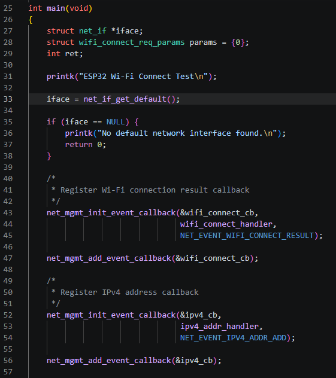
Task: Click line number 47 in the gutter
Action: click(x=8, y=258)
